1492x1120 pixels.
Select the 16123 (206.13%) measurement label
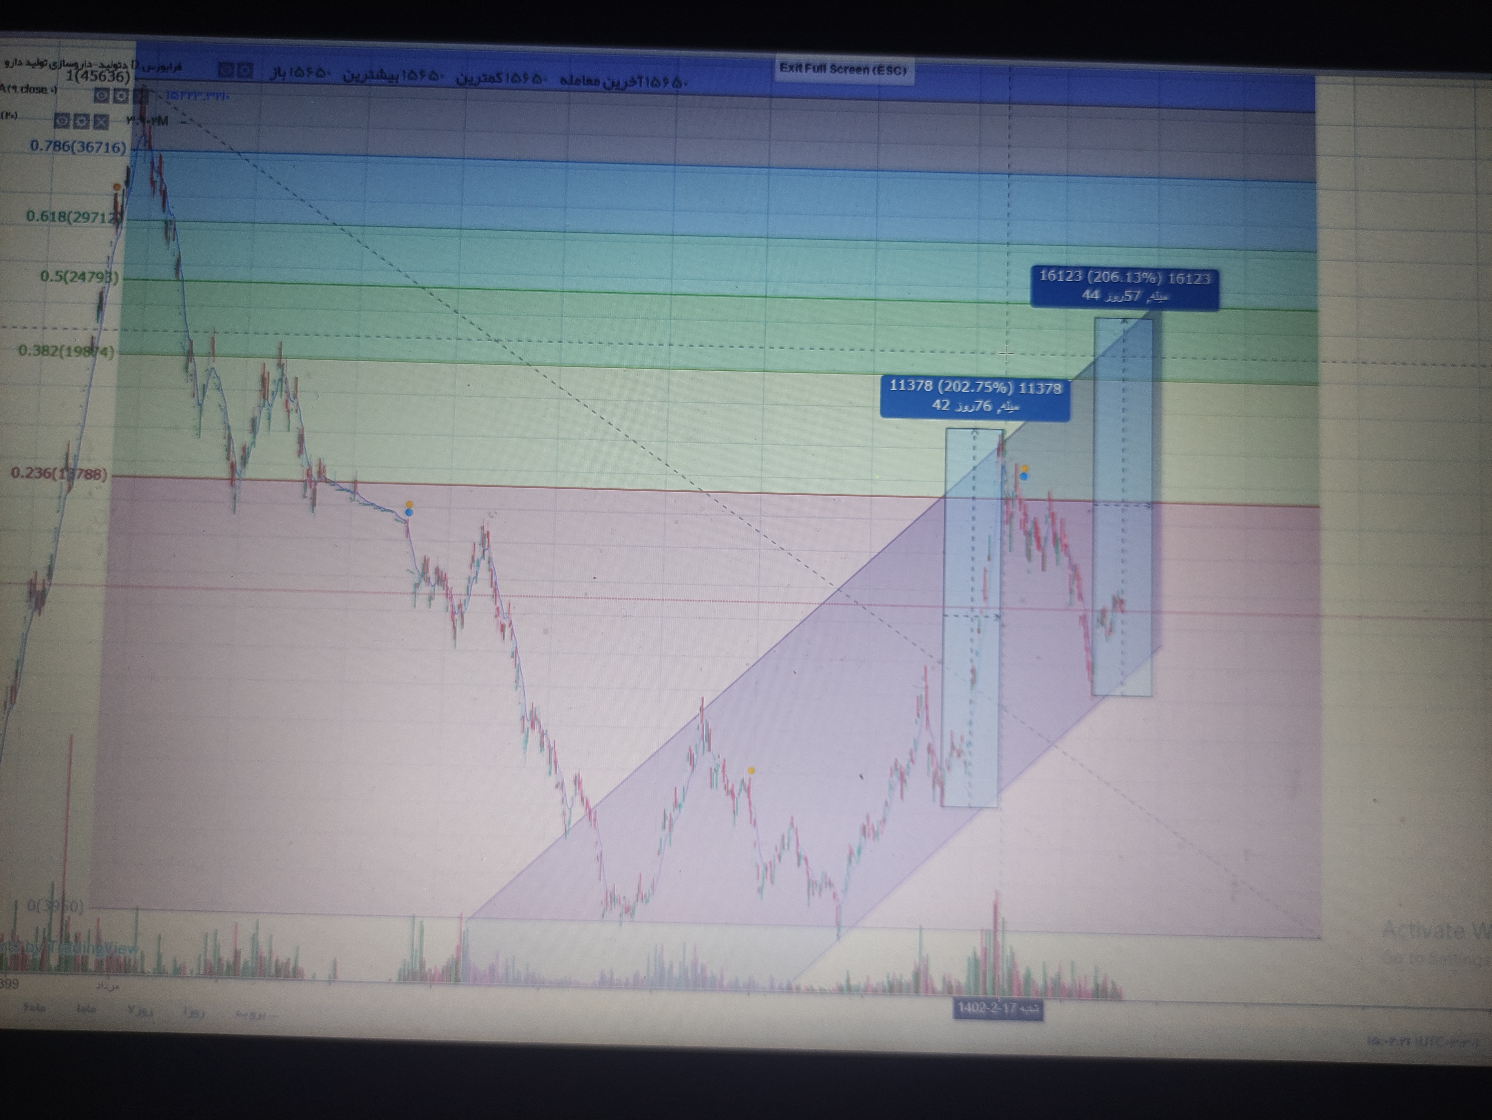[1124, 286]
